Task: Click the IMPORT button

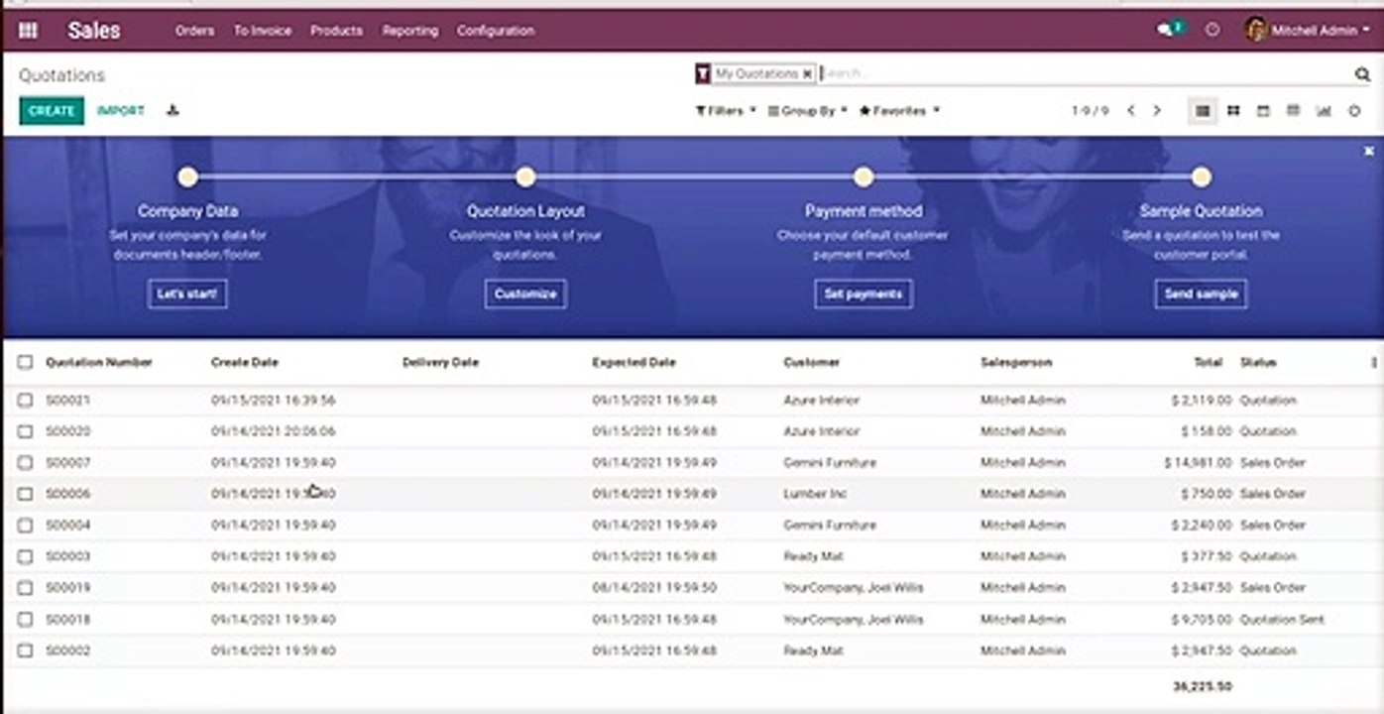Action: pos(121,111)
